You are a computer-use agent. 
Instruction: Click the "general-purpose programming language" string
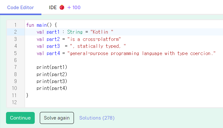pos(142,53)
